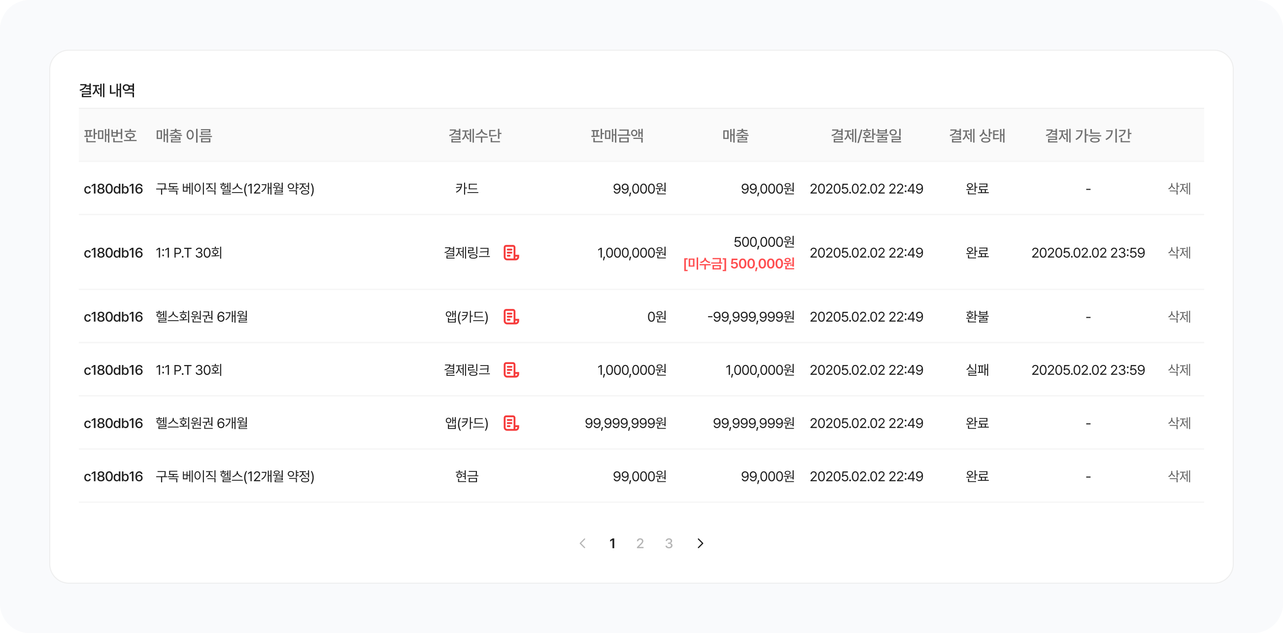Go to the next page with right chevron
Screen dimensions: 1283x633
click(x=700, y=543)
